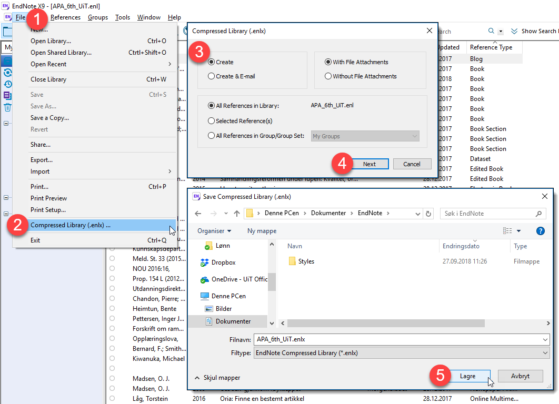Viewport: 559px width, 404px height.
Task: Click the Recently Added clock icon
Action: click(7, 84)
